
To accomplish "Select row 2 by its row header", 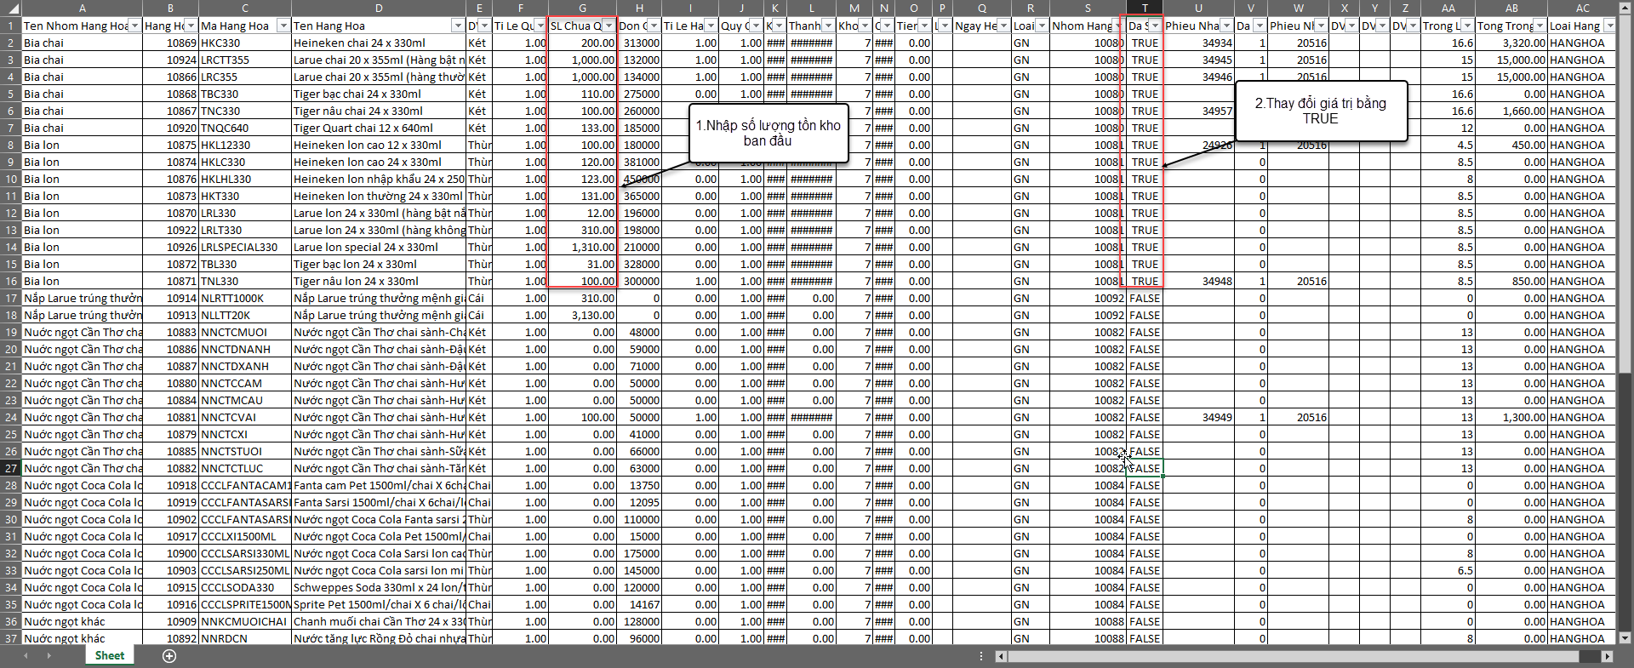I will point(11,43).
